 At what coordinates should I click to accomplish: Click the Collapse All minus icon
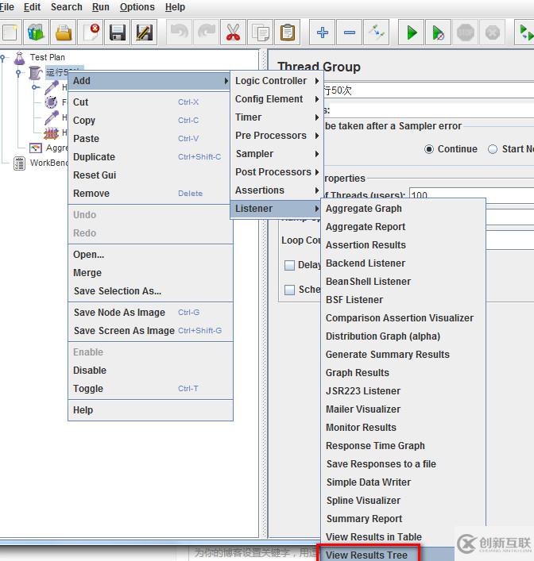(x=350, y=33)
